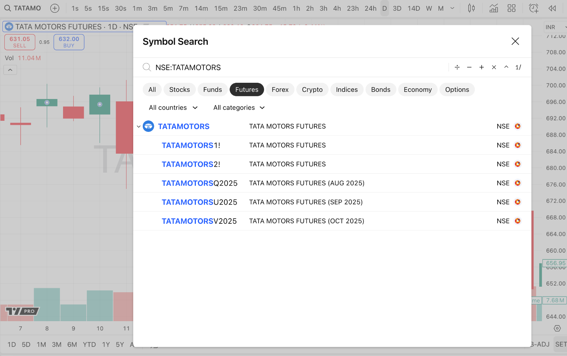Select TATAMOTORSQ2025 AUG 2025 futures
This screenshot has height=356, width=567.
click(x=332, y=183)
